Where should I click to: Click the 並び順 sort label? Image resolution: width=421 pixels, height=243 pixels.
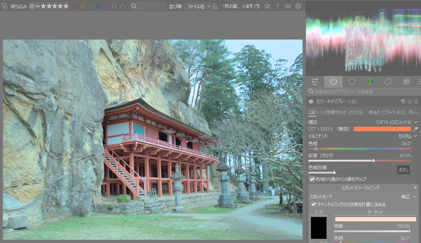(175, 6)
